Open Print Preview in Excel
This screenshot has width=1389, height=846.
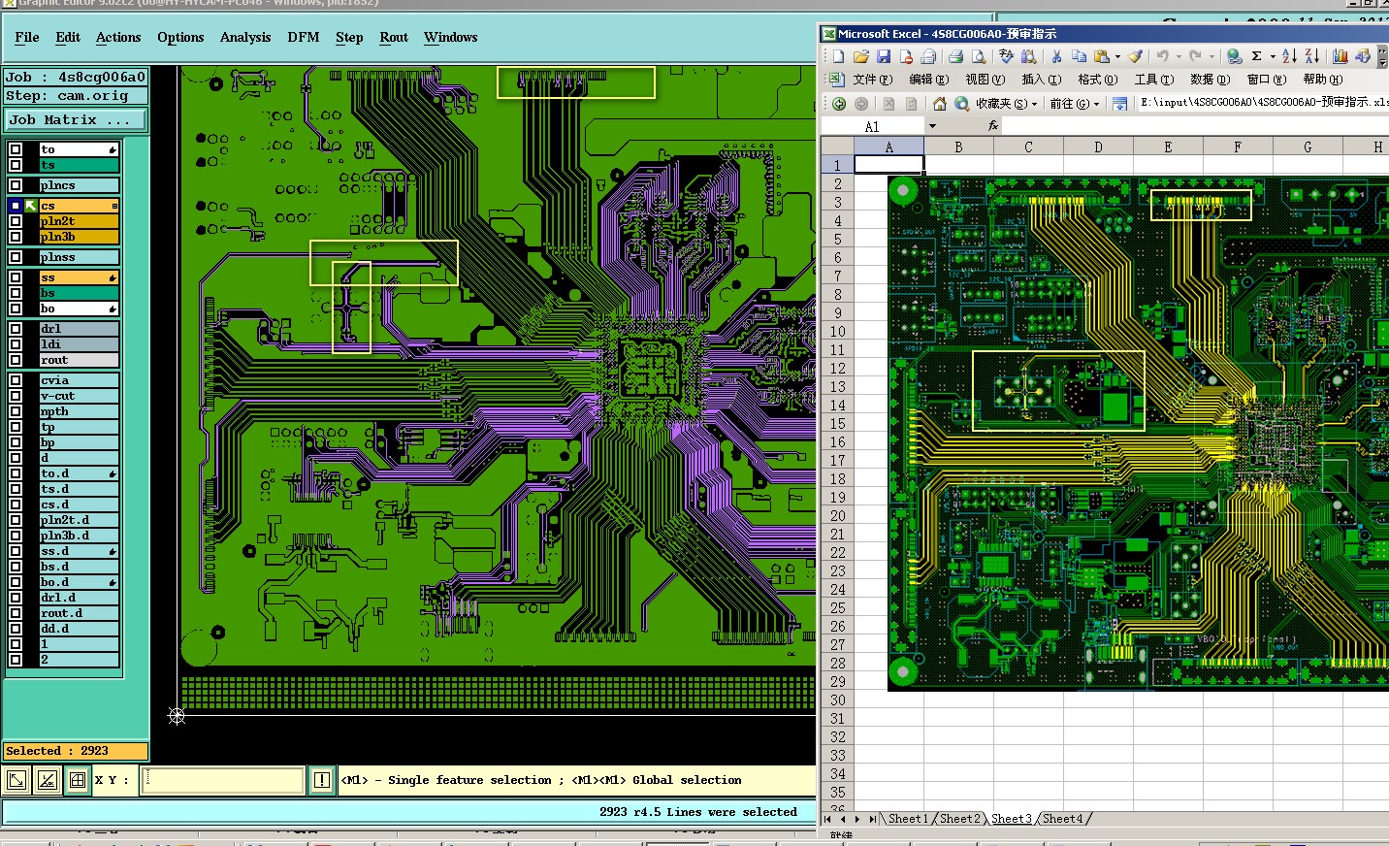coord(978,57)
